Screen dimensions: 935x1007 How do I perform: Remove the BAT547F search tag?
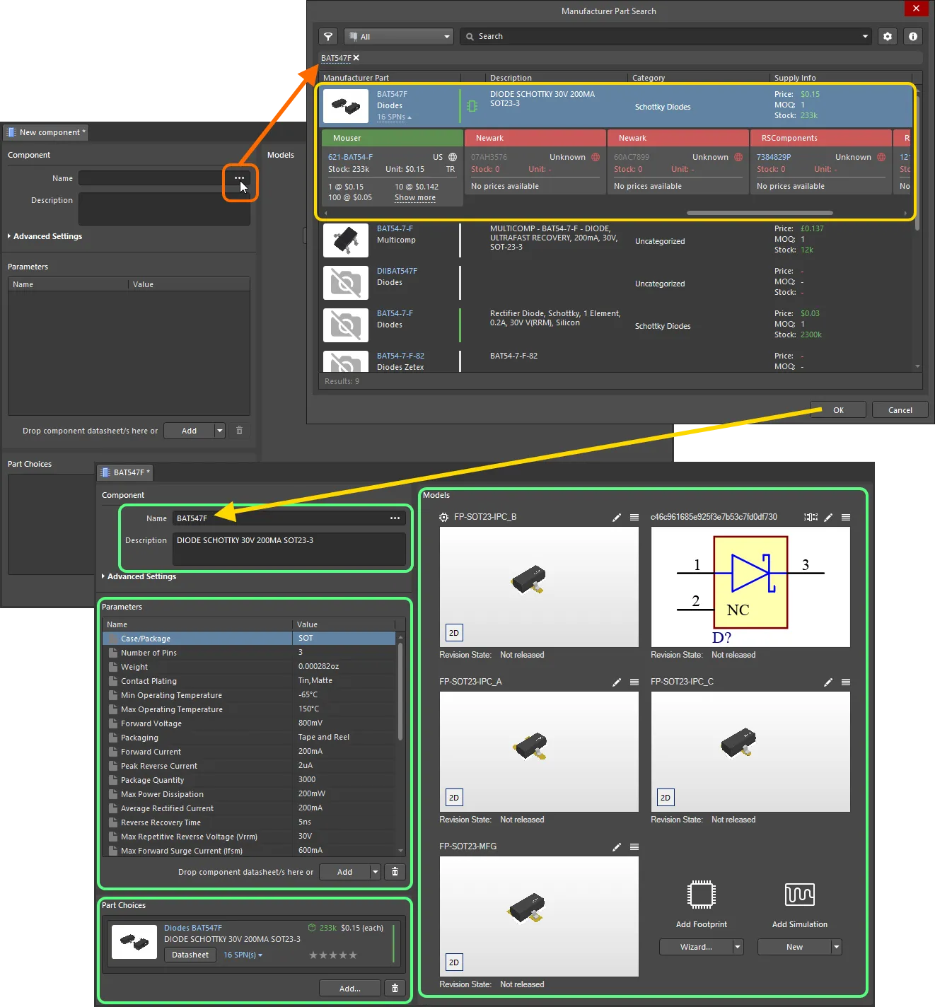[356, 58]
